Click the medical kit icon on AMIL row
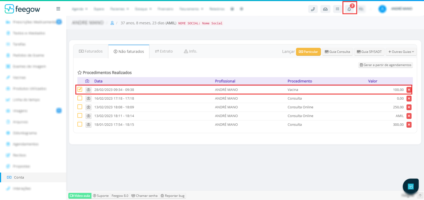 (88, 116)
